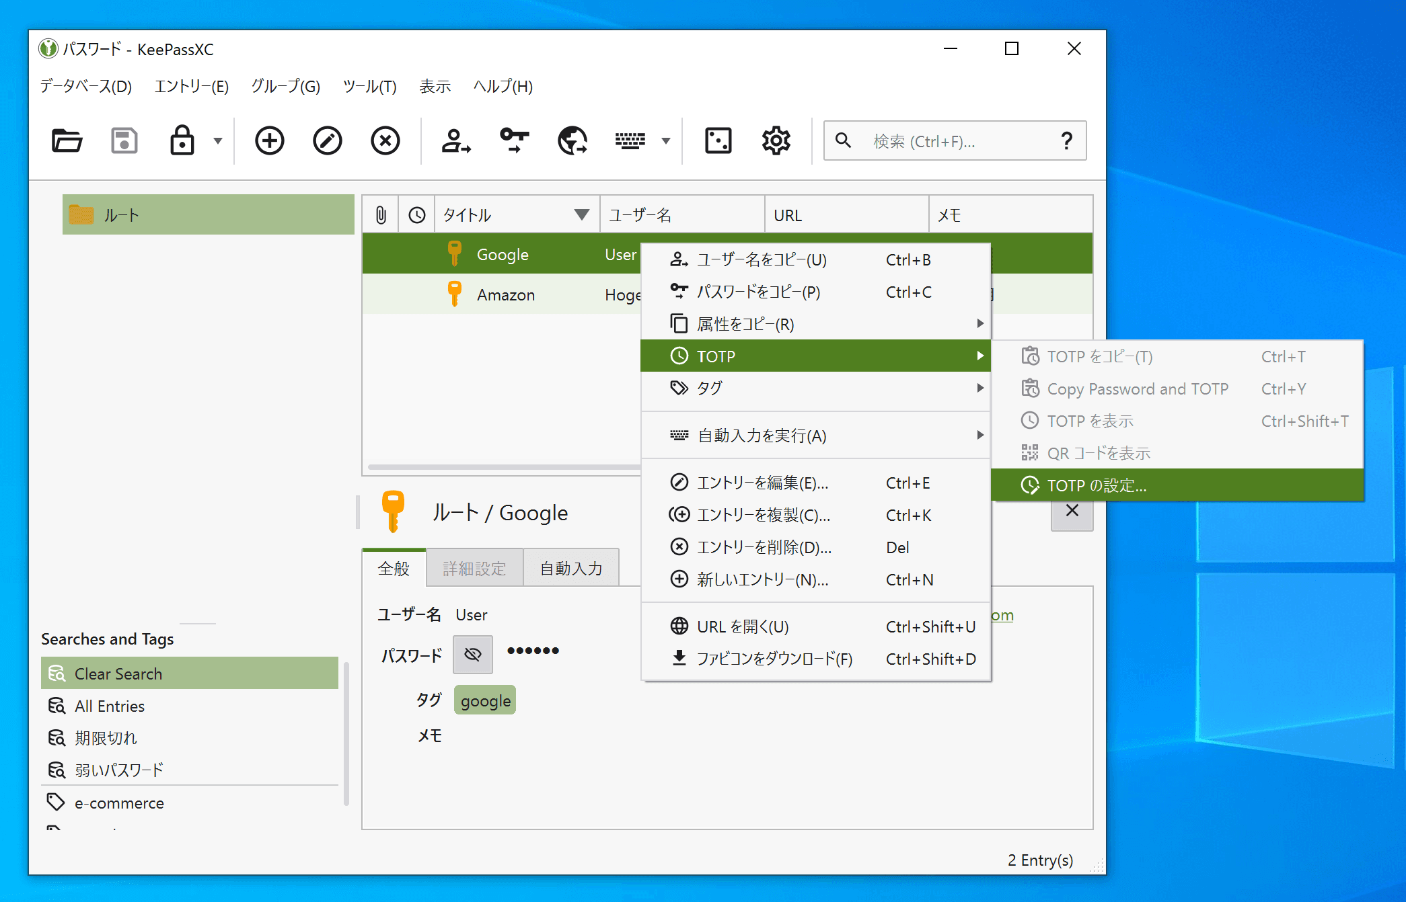Select ユーザー名をコピー from context menu
This screenshot has width=1406, height=902.
(x=815, y=259)
